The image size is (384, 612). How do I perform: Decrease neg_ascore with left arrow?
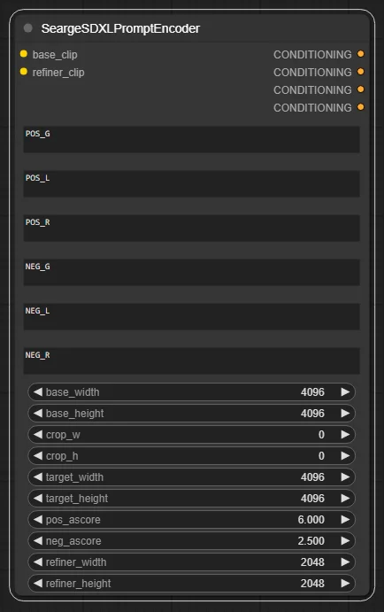click(x=38, y=540)
